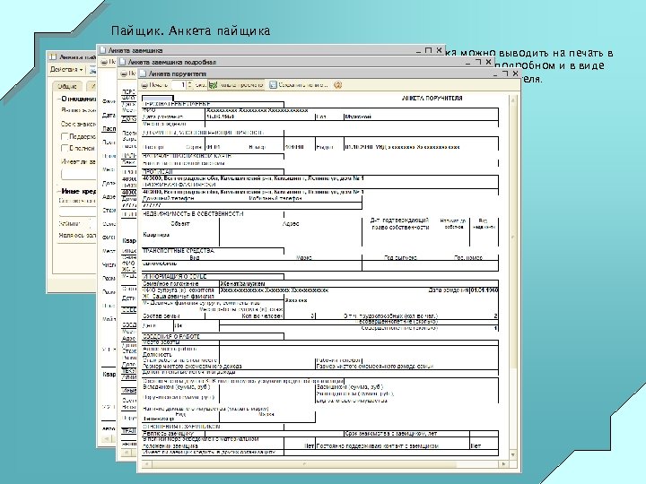Screen dimensions: 646x484
Task: Click the document icon in Анкета поручителя title bar
Action: [x=143, y=73]
